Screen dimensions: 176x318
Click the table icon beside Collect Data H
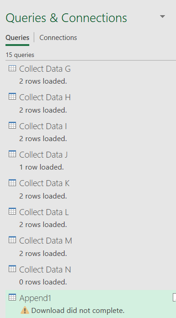pyautogui.click(x=12, y=97)
